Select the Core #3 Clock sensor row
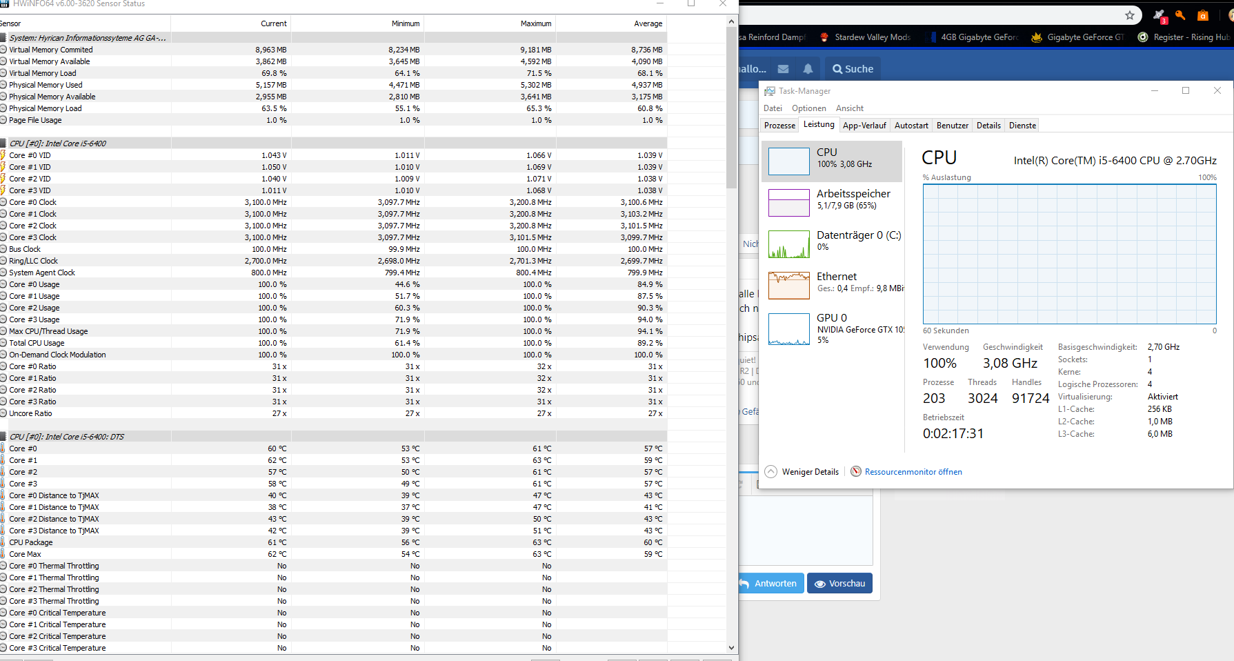The image size is (1234, 661). [333, 237]
